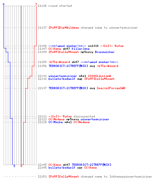Click the red end count 0 below graph
The height and width of the screenshot is (179, 161).
(21, 166)
